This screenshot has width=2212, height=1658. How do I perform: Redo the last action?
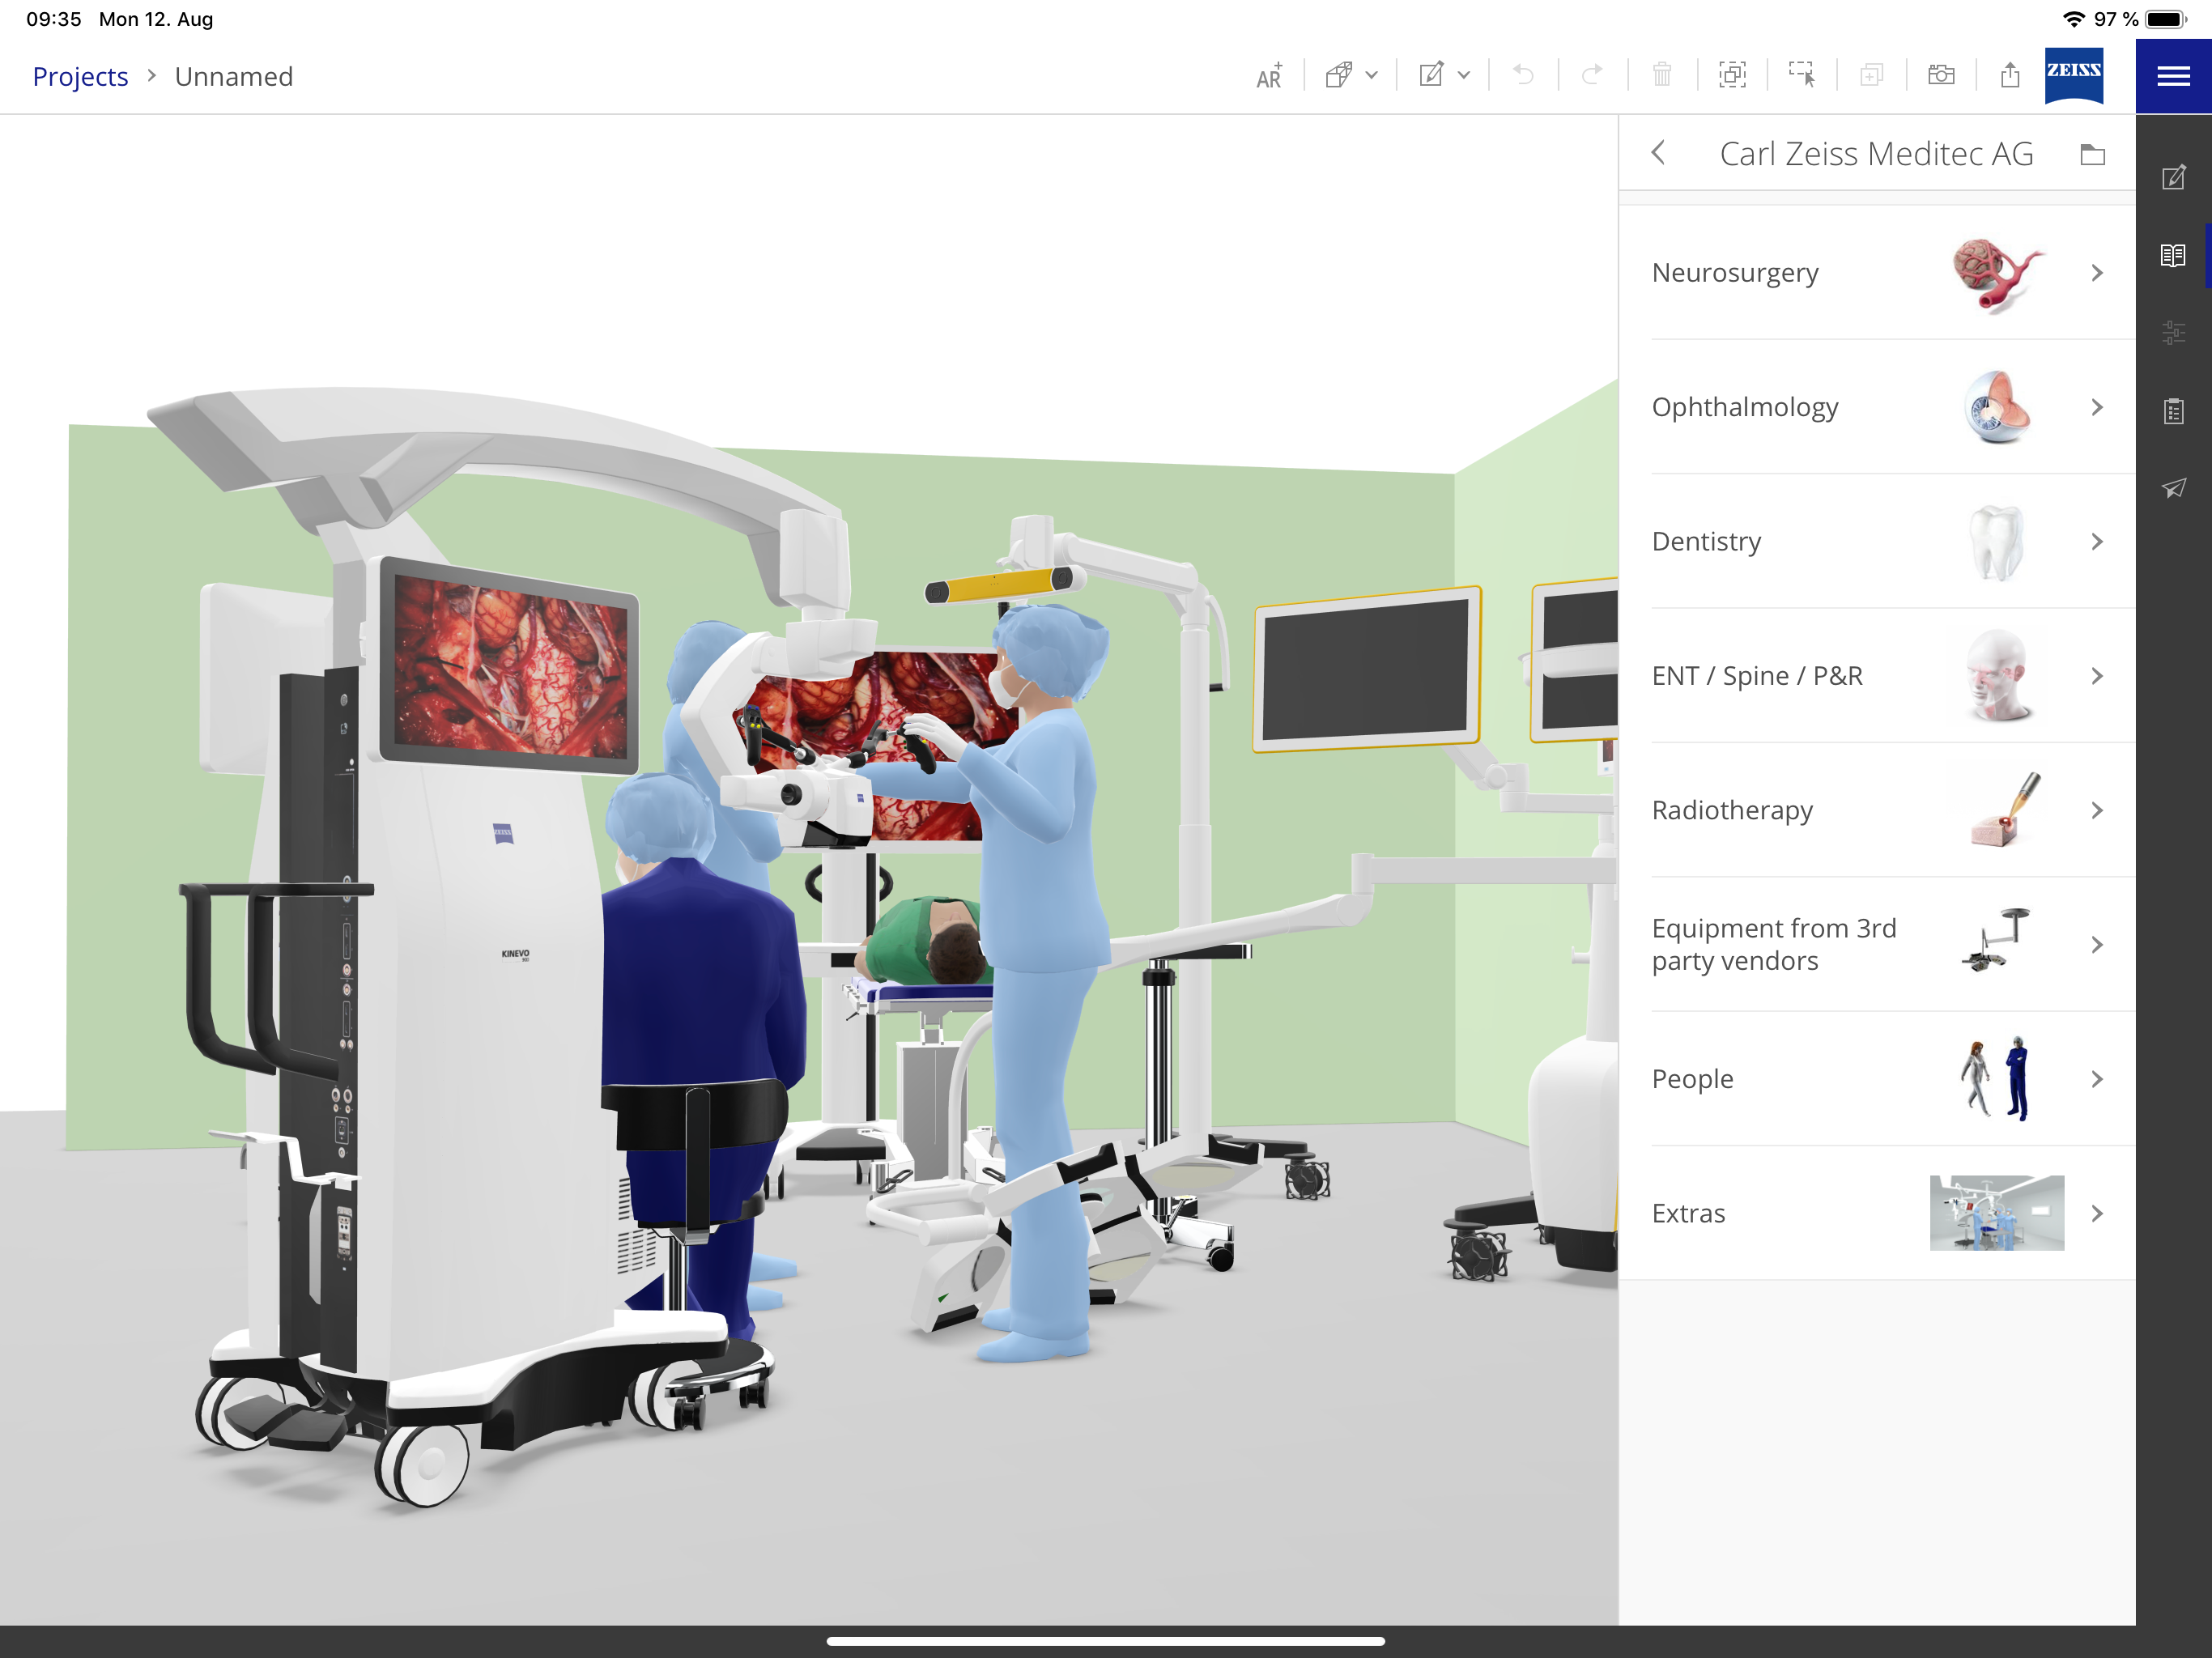point(1592,75)
